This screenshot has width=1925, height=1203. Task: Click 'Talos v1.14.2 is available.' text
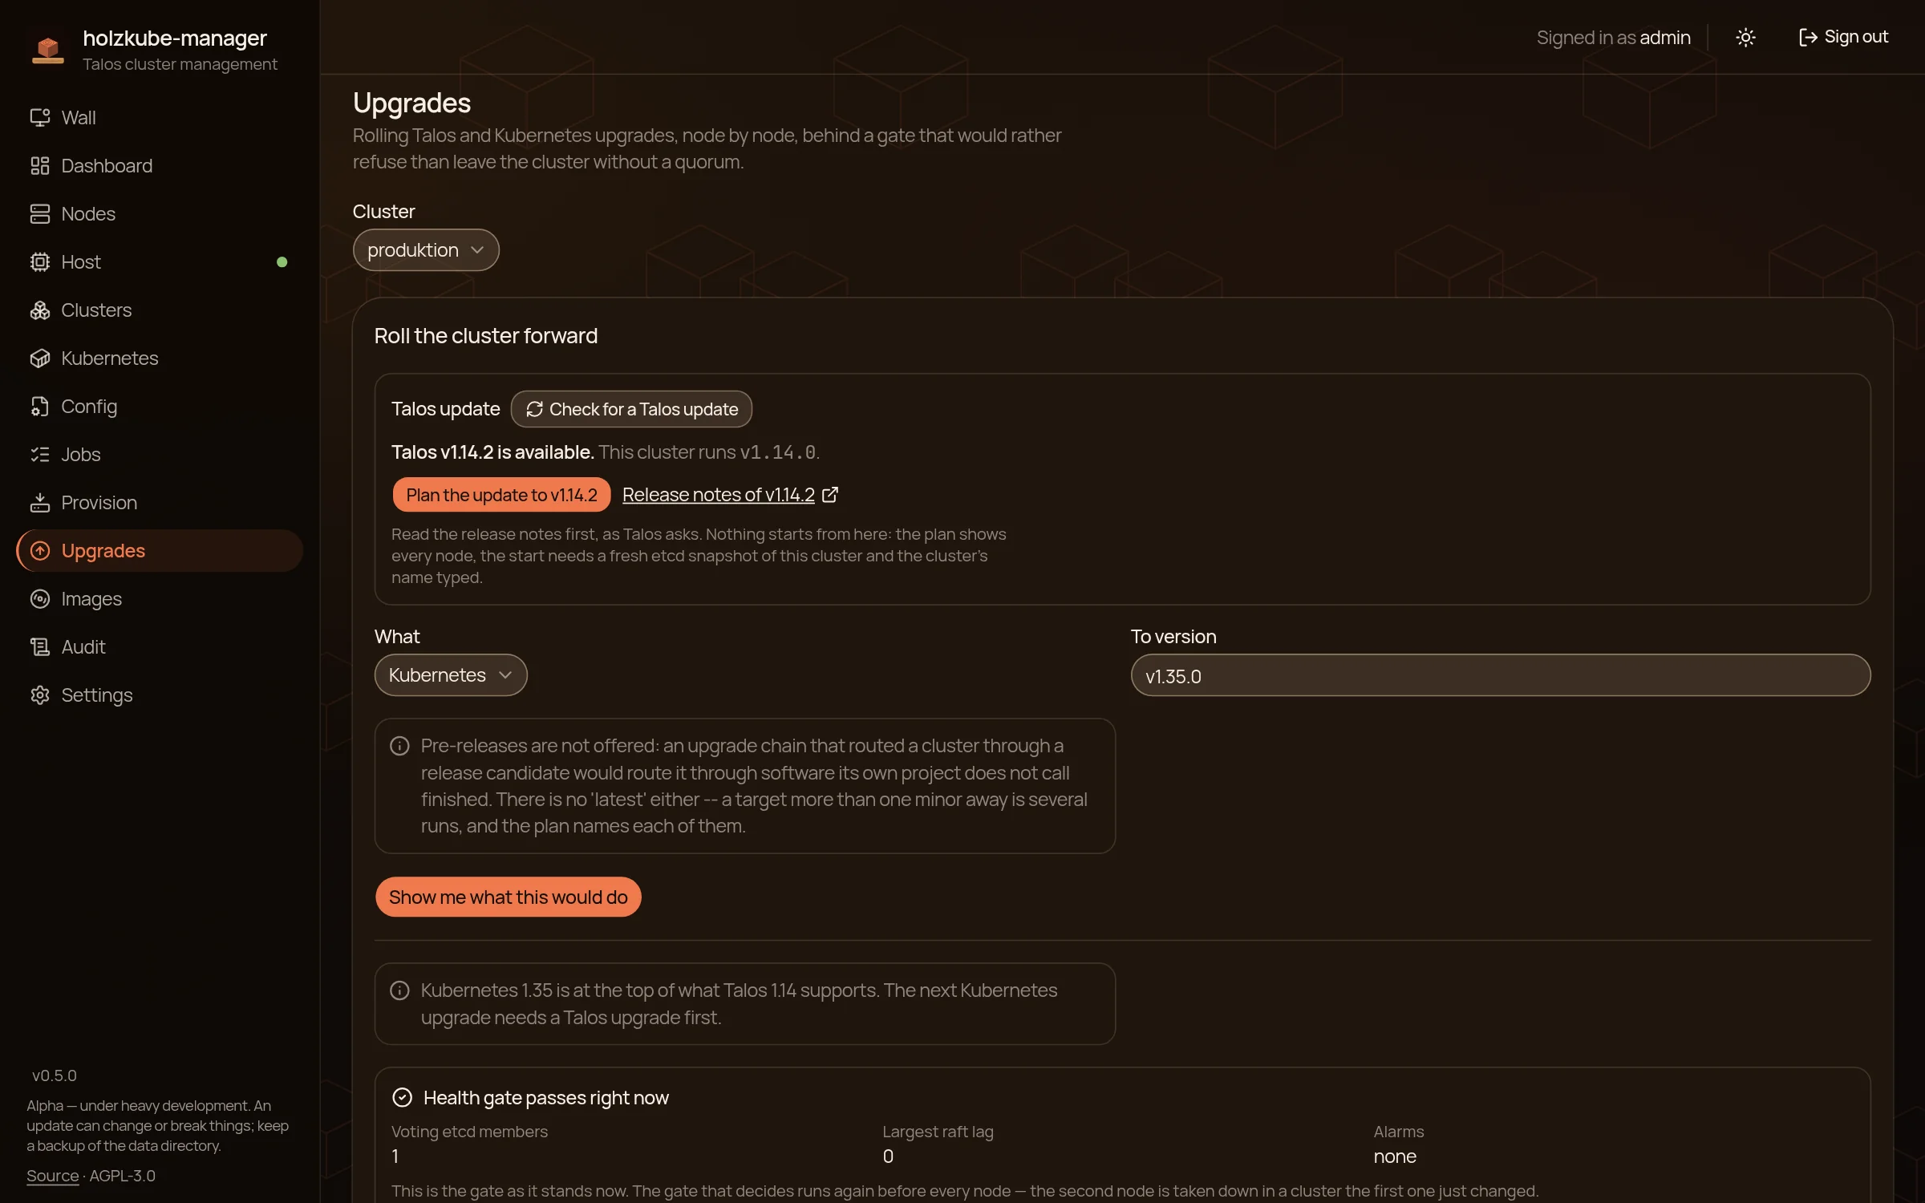(492, 452)
